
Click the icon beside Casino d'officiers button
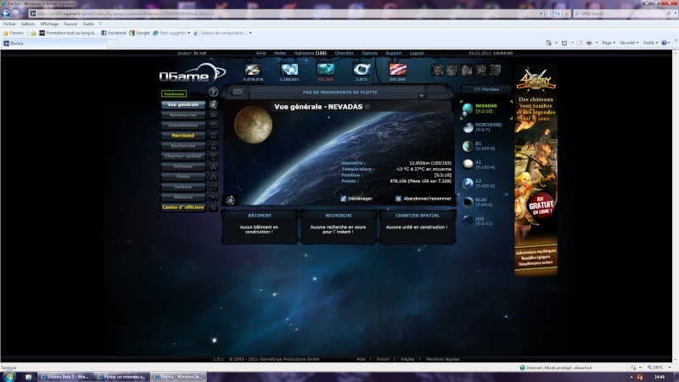tap(213, 207)
